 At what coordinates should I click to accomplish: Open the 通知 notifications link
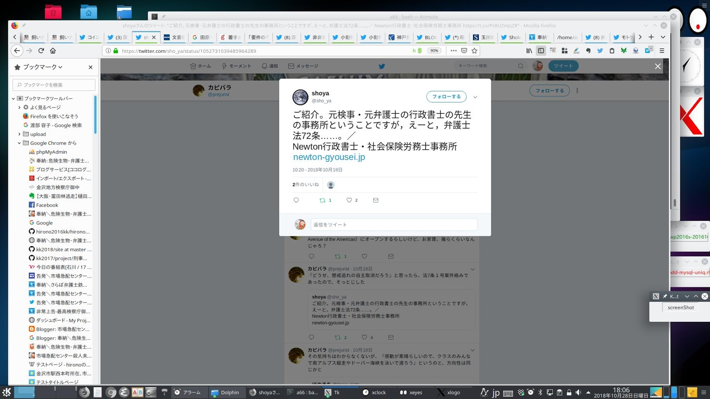270,66
